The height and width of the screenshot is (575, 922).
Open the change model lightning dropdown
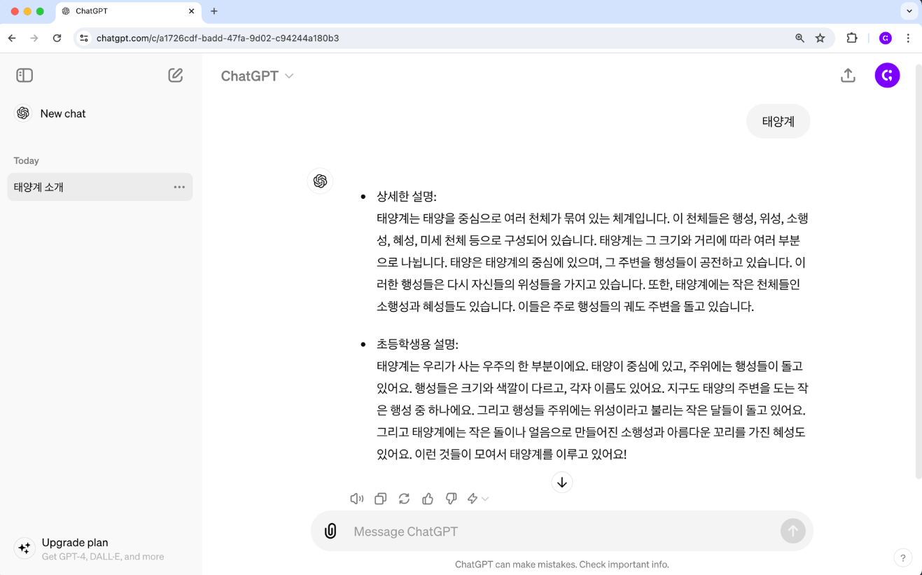coord(477,499)
